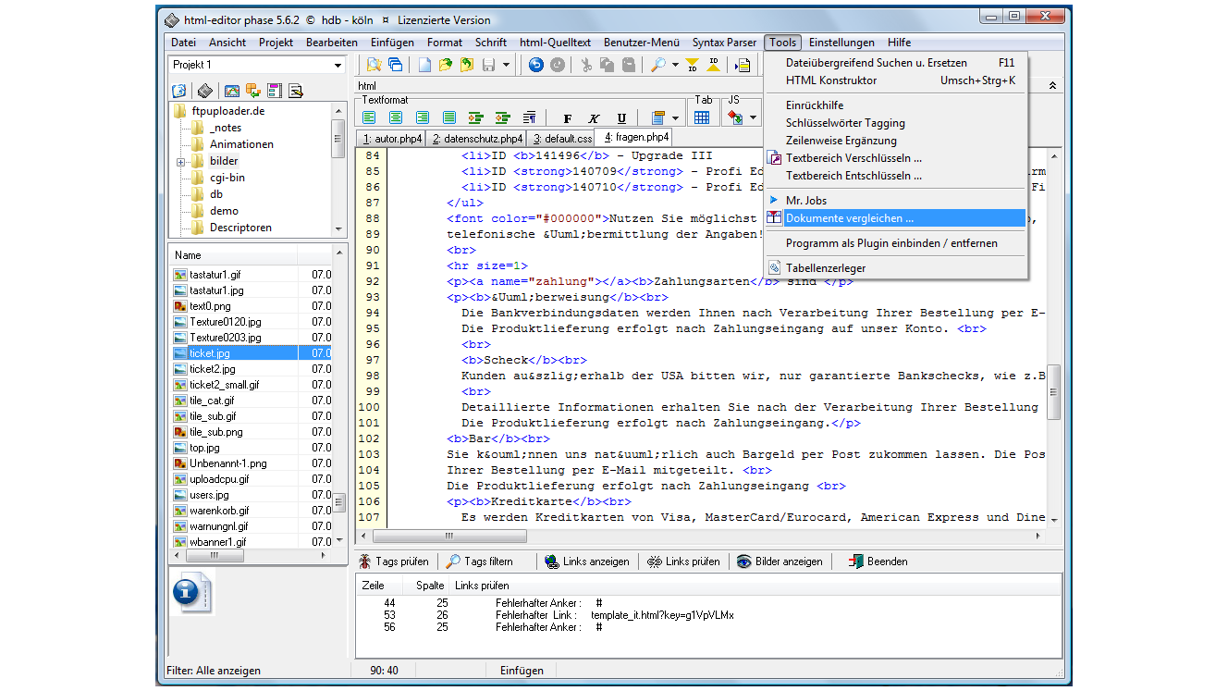Open the save icon dropdown arrow
This screenshot has width=1228, height=691.
pos(506,65)
